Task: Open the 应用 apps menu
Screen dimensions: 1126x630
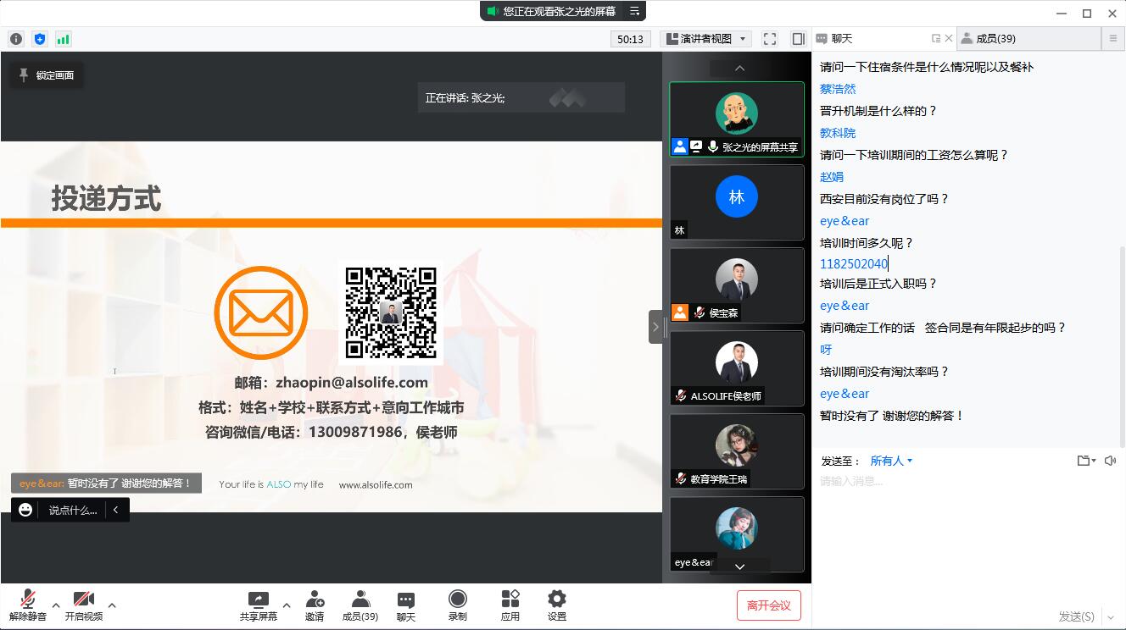Action: (x=510, y=605)
